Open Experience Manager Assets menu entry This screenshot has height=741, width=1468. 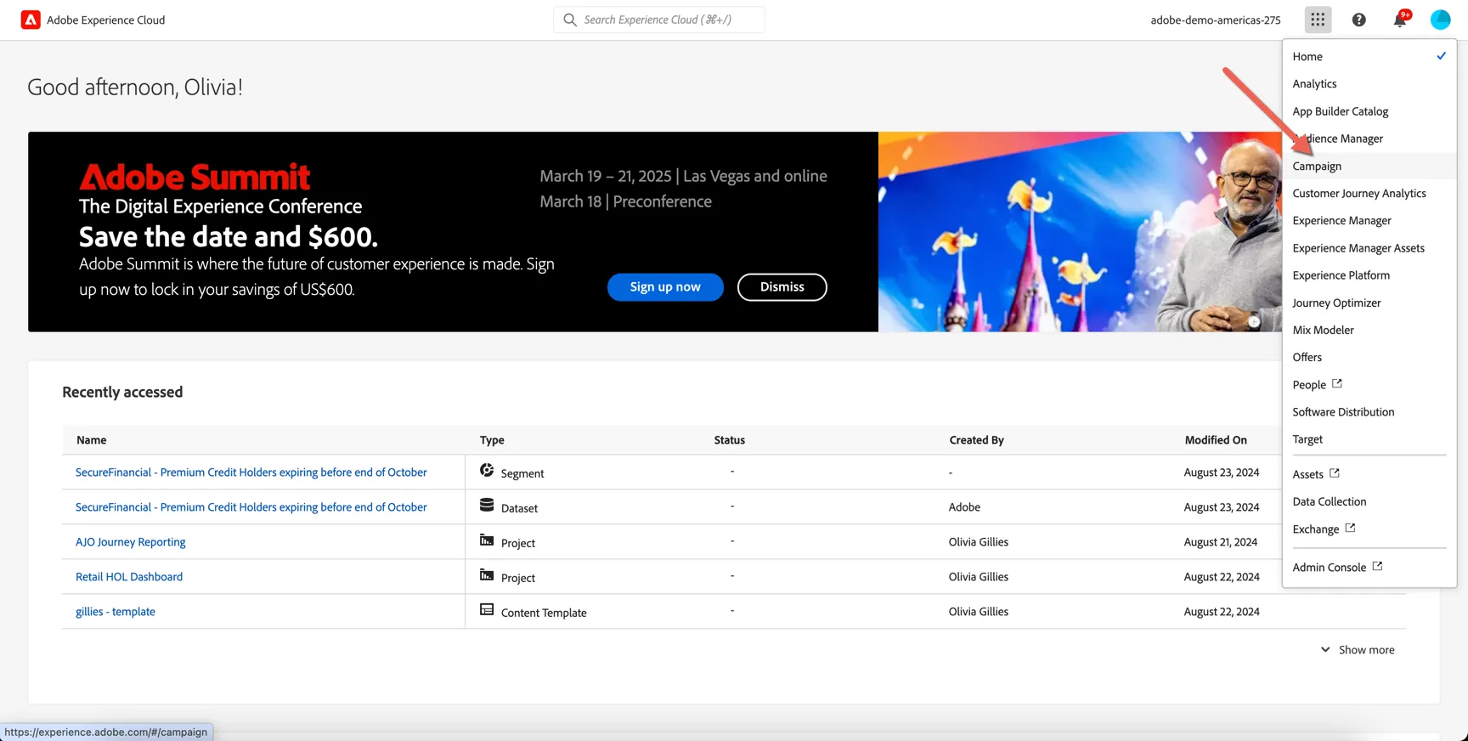(1369, 248)
